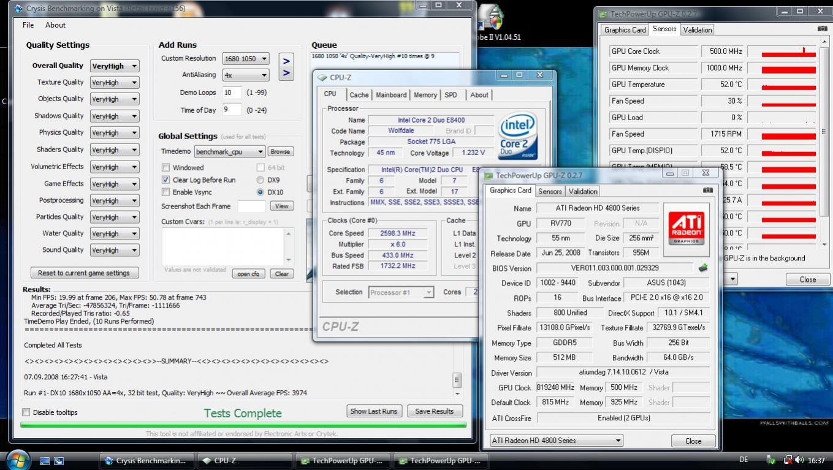833x470 pixels.
Task: Click the Browse button
Action: coord(280,151)
